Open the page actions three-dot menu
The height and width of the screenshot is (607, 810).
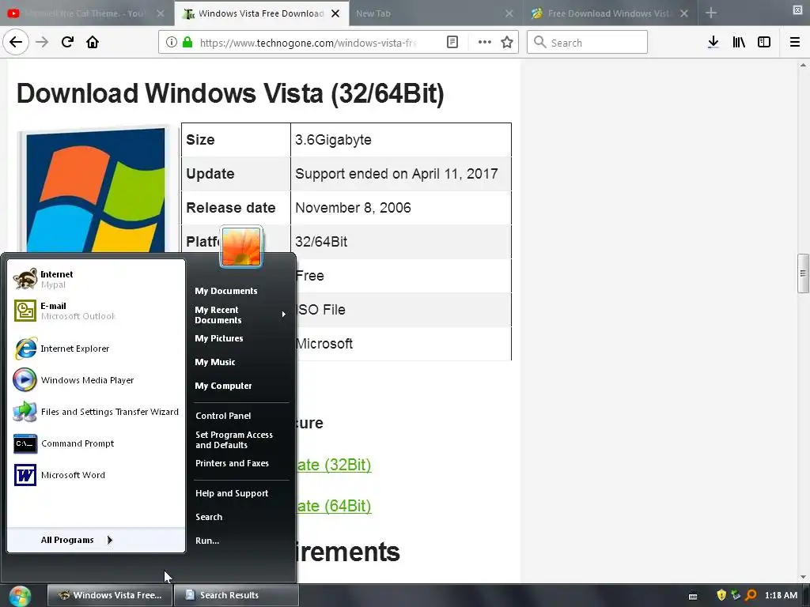(485, 43)
